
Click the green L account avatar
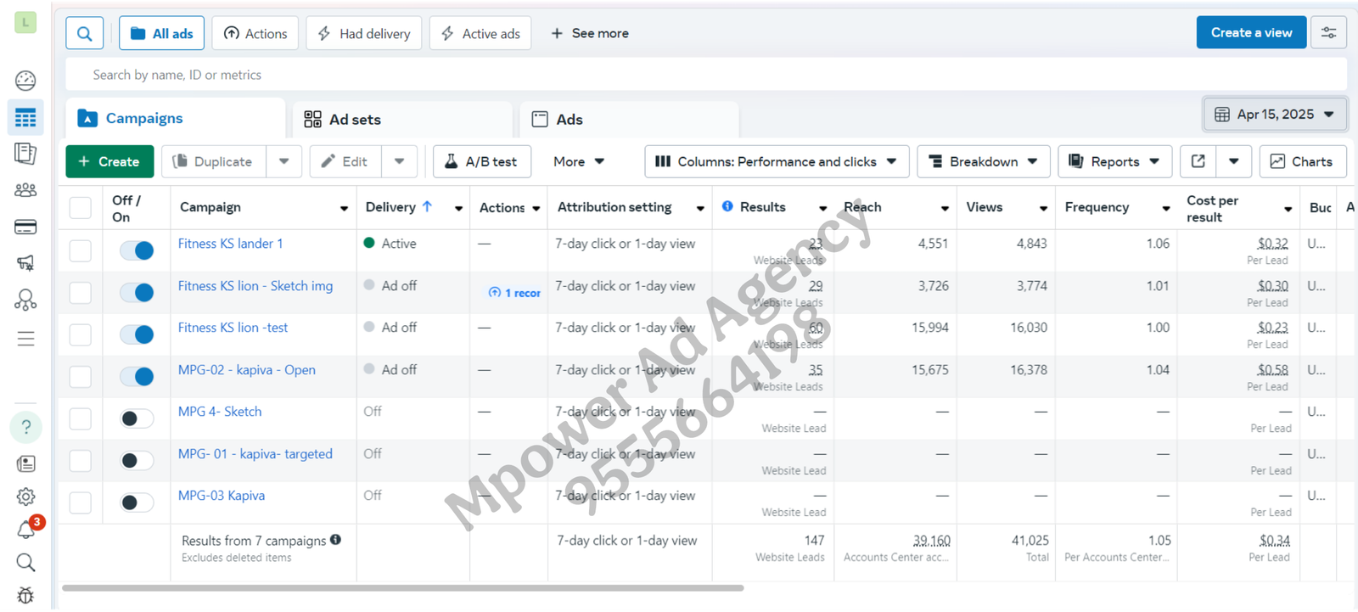pyautogui.click(x=25, y=22)
